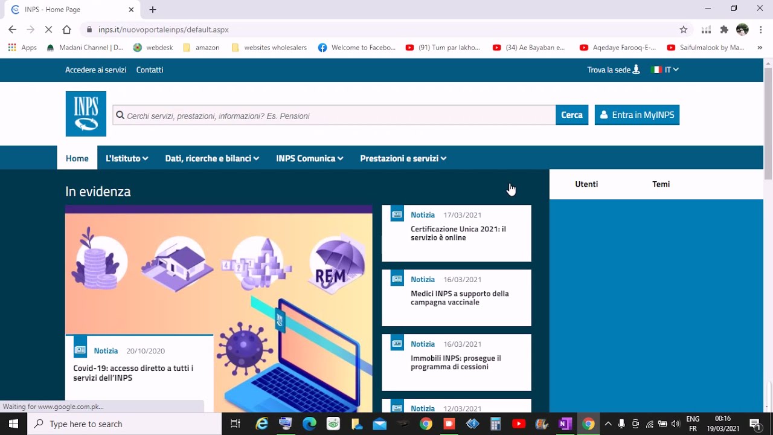Launch Internet Explorer from the taskbar
Screen dimensions: 773x435
coord(261,424)
